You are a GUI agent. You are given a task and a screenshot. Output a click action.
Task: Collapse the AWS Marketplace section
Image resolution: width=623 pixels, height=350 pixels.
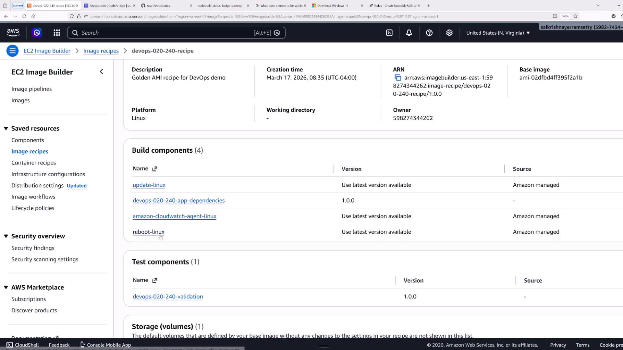coord(6,287)
